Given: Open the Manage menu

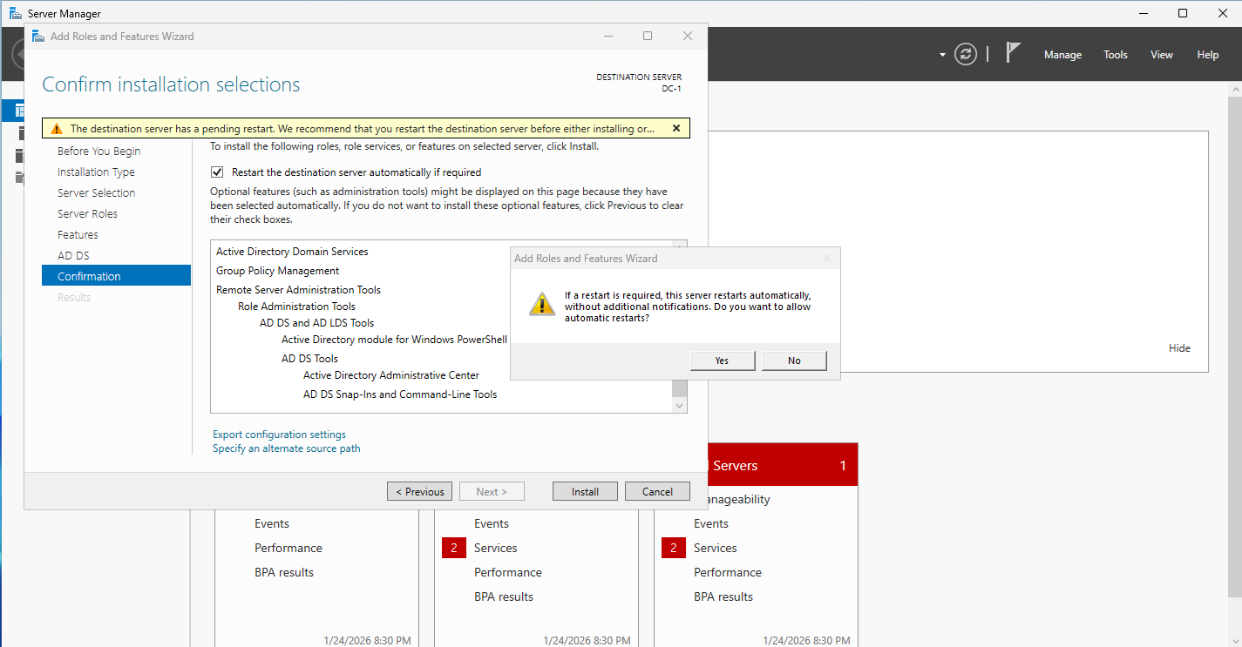Looking at the screenshot, I should 1062,55.
